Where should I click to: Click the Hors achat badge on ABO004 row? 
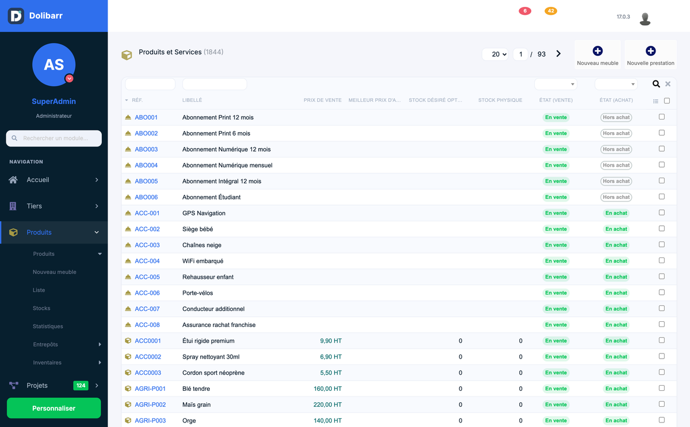click(616, 165)
